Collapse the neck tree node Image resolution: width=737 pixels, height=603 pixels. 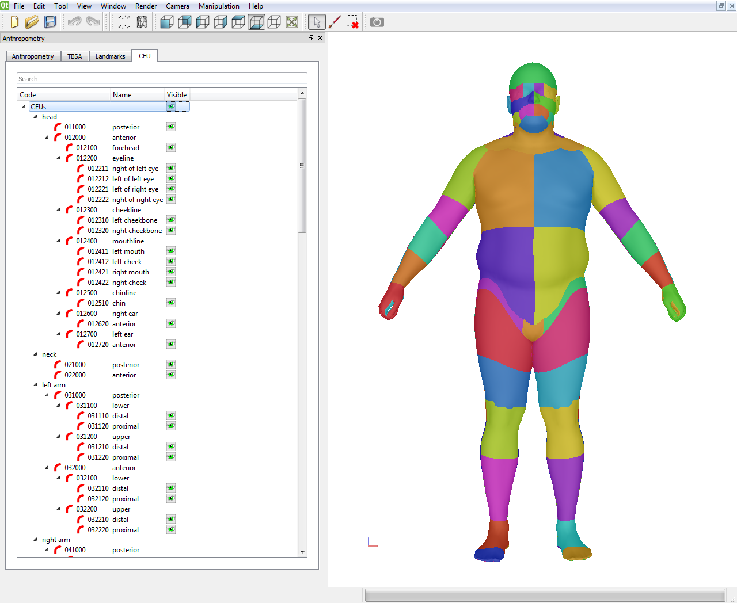pyautogui.click(x=35, y=354)
